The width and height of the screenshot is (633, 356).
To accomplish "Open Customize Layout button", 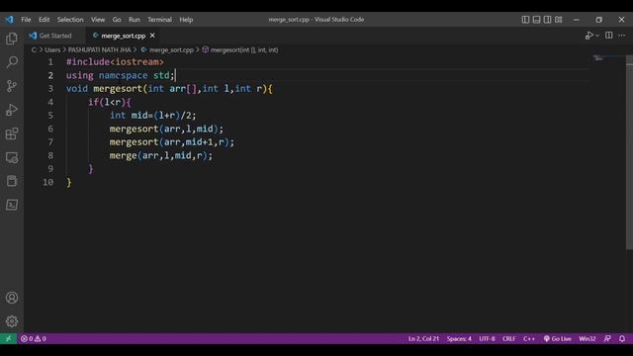I will [x=558, y=20].
